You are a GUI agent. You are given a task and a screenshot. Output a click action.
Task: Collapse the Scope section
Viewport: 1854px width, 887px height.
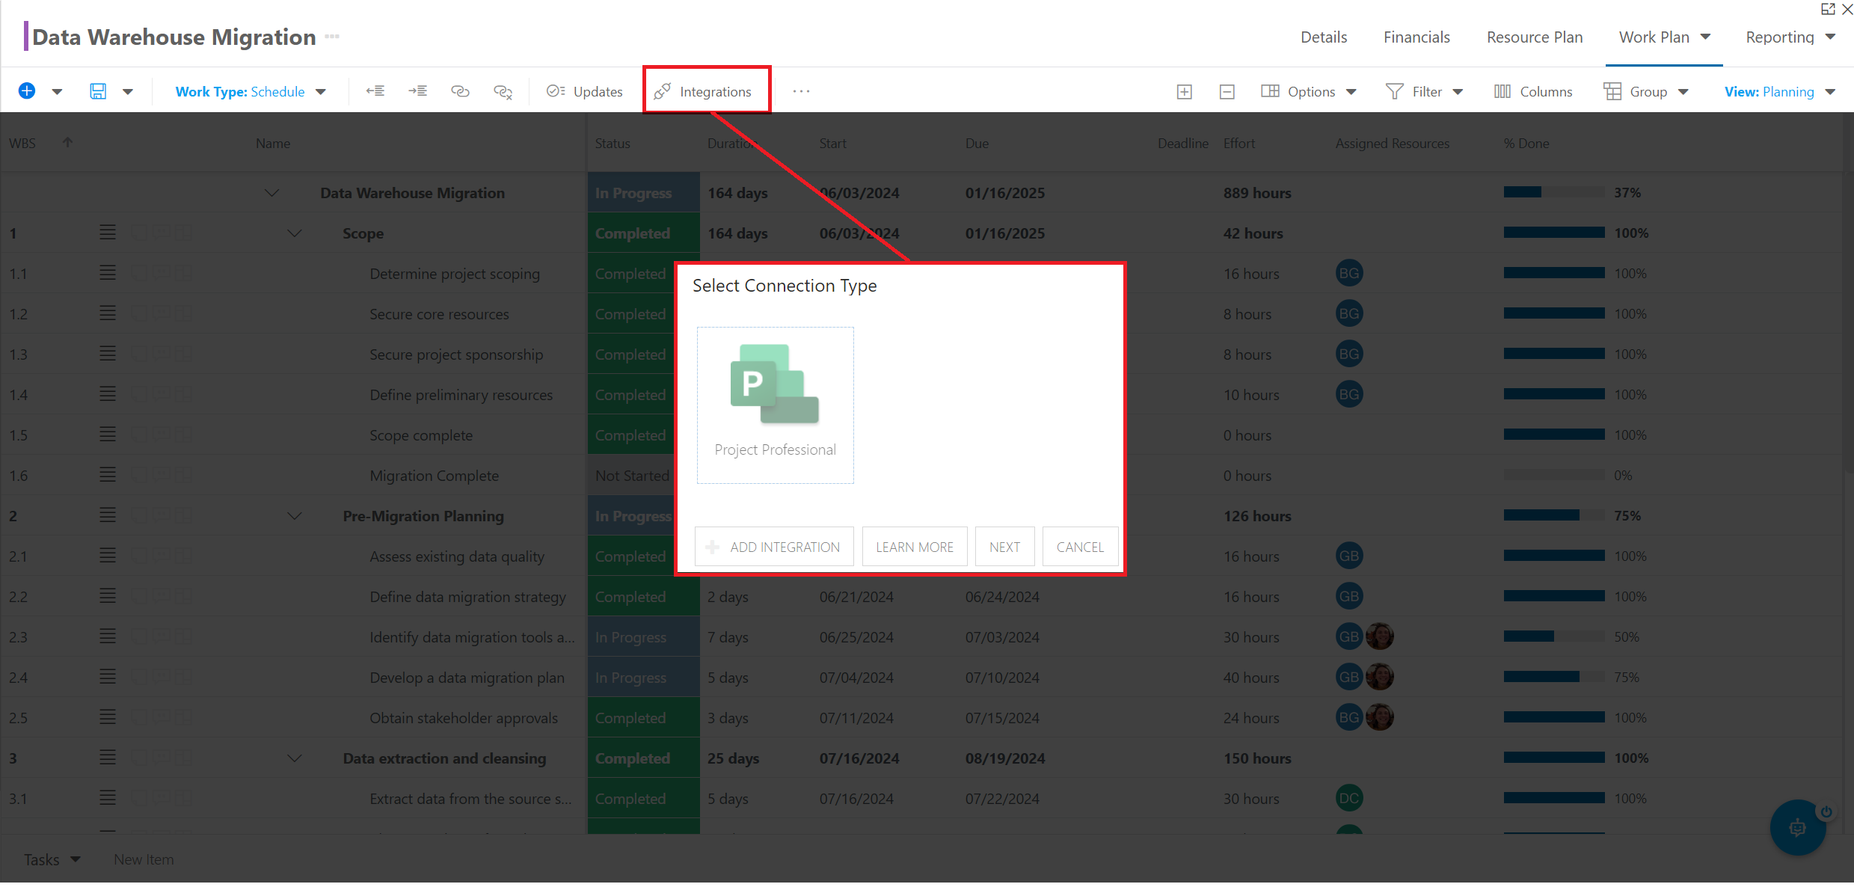295,233
